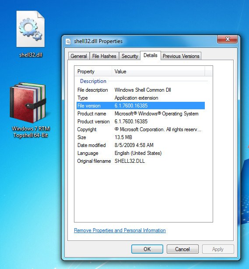Screen dimensions: 249x269
Task: Open Remove Properties and Personal Information link
Action: (120, 230)
